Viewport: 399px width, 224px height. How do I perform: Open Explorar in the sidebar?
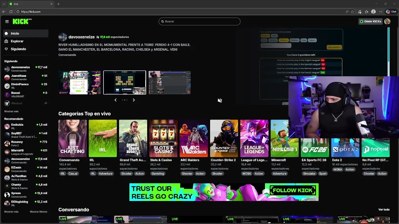tap(26, 41)
